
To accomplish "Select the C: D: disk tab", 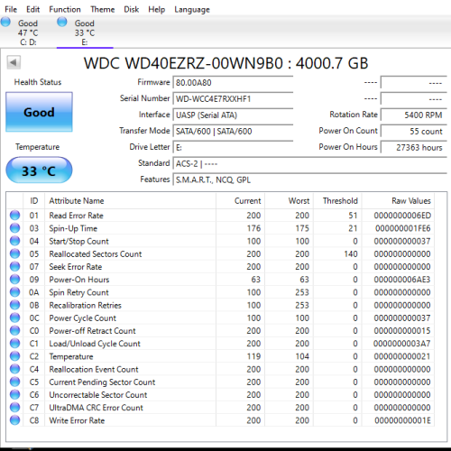I will pos(28,32).
